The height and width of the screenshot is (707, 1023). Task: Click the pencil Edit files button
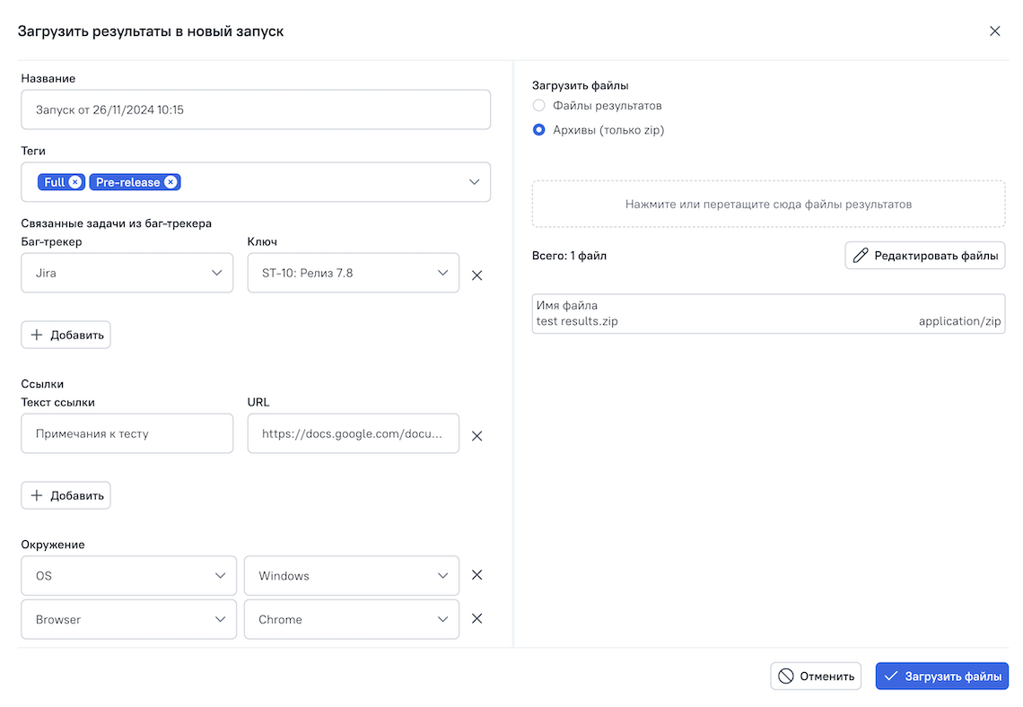[x=924, y=256]
